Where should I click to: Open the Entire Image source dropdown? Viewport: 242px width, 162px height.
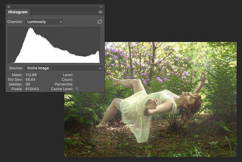pyautogui.click(x=64, y=68)
